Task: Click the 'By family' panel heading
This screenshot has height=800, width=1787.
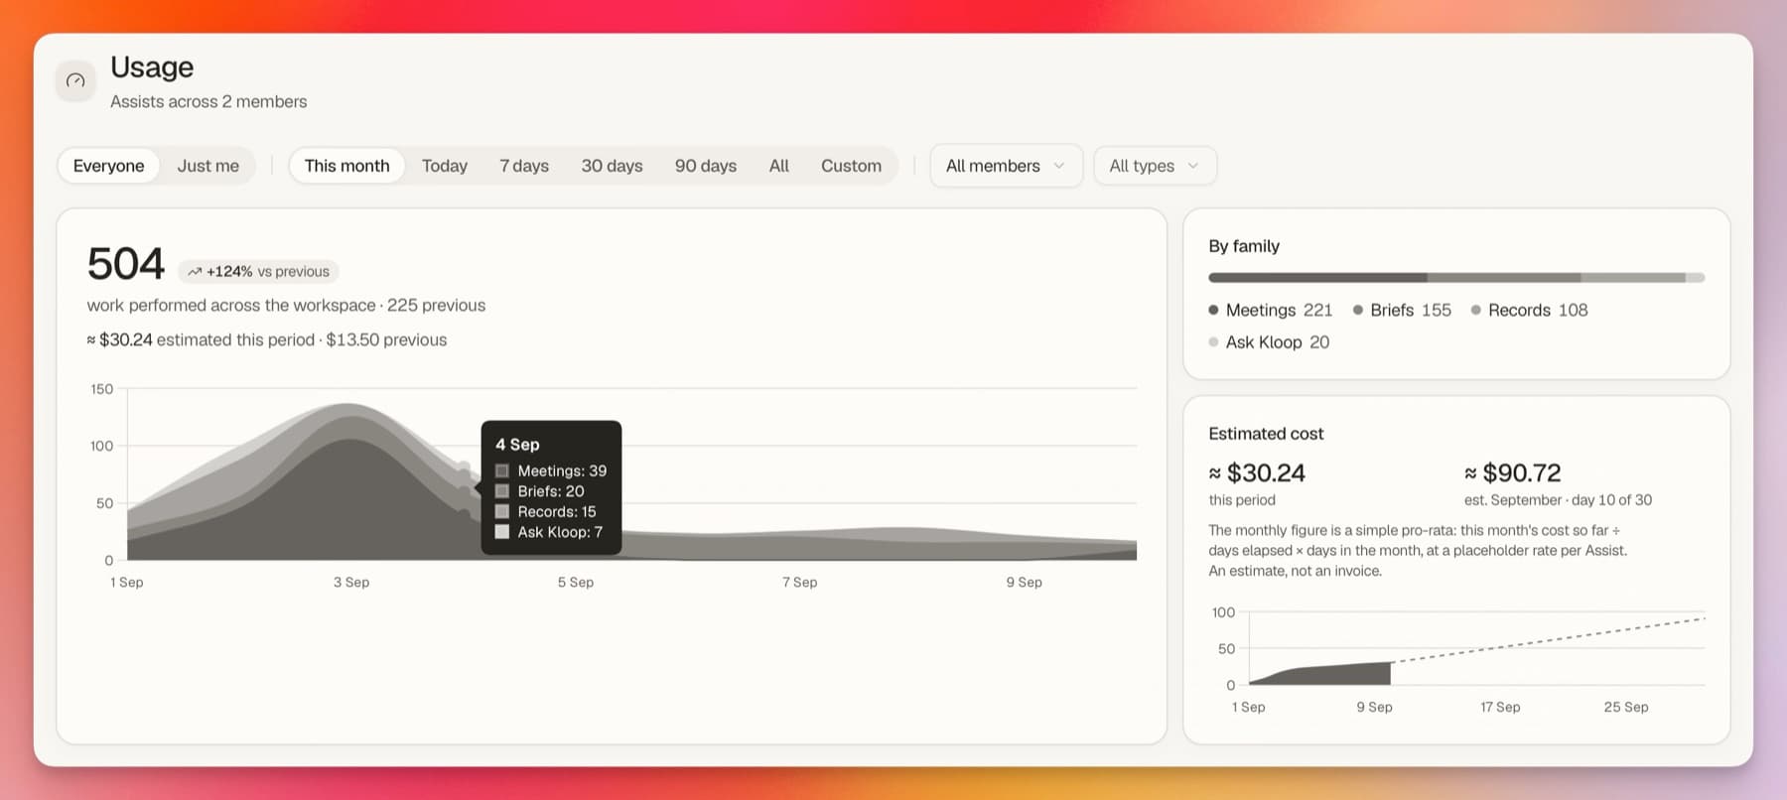Action: click(x=1244, y=246)
